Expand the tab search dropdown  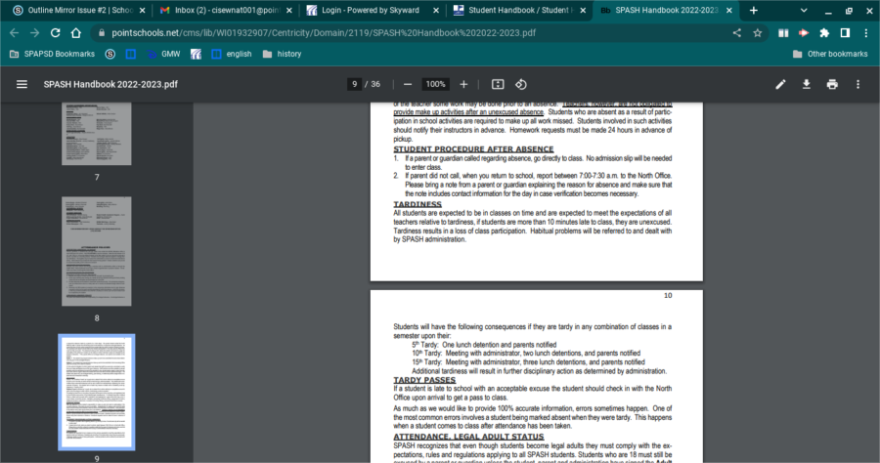804,10
